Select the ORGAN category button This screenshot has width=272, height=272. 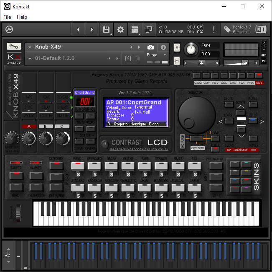pyautogui.click(x=111, y=166)
